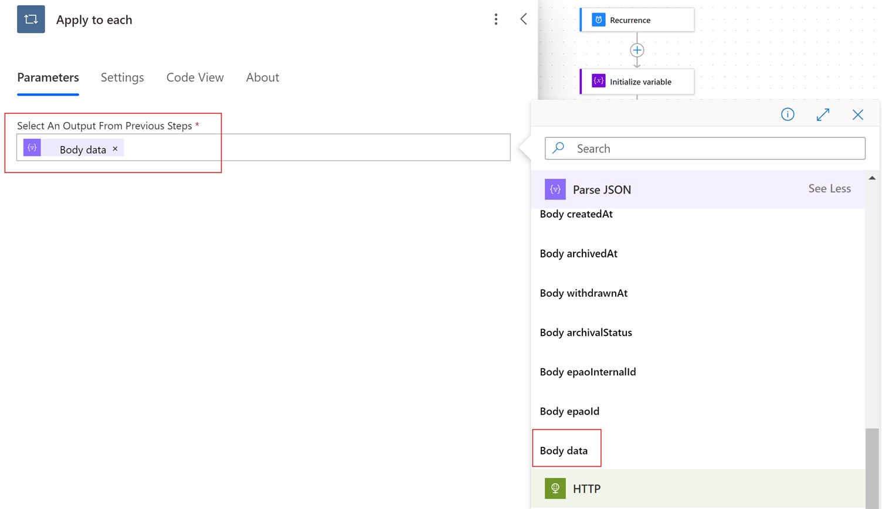The image size is (882, 509).
Task: Select the Recurrence trigger card
Action: [637, 20]
